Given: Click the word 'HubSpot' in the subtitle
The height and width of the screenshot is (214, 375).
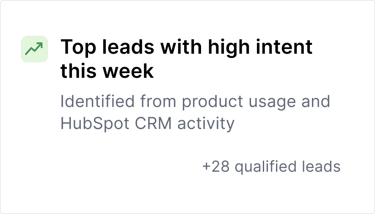Looking at the screenshot, I should (x=95, y=123).
